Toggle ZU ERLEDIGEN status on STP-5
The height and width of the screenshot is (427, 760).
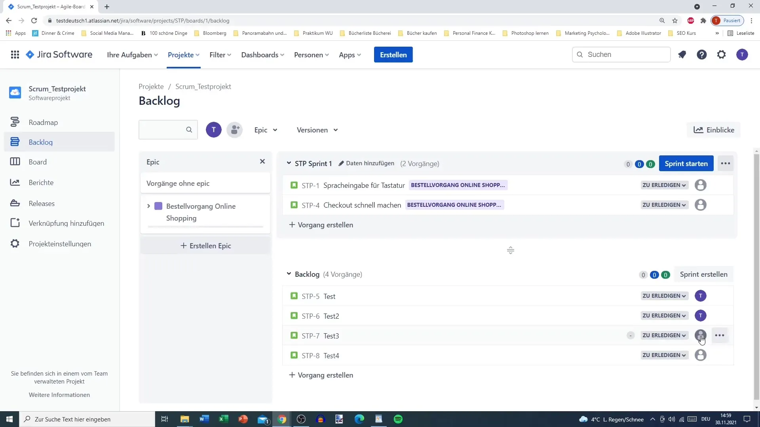click(664, 296)
